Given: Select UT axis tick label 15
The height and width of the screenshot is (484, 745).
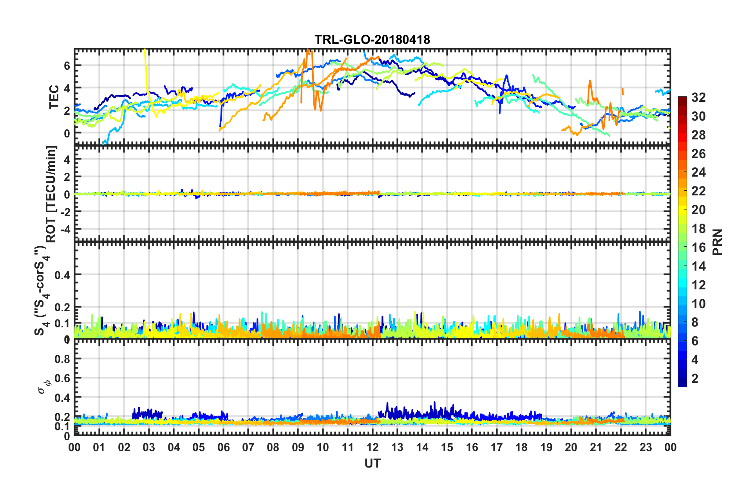Looking at the screenshot, I should click(x=447, y=448).
